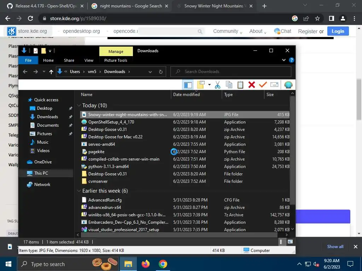Viewport: 362px width, 271px height.
Task: Expand address bar history dropdown
Action: tap(150, 72)
